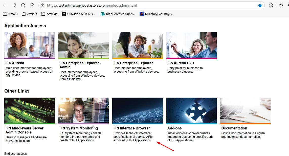Click the grayed back arrow
The height and width of the screenshot is (156, 289).
(x=5, y=5)
